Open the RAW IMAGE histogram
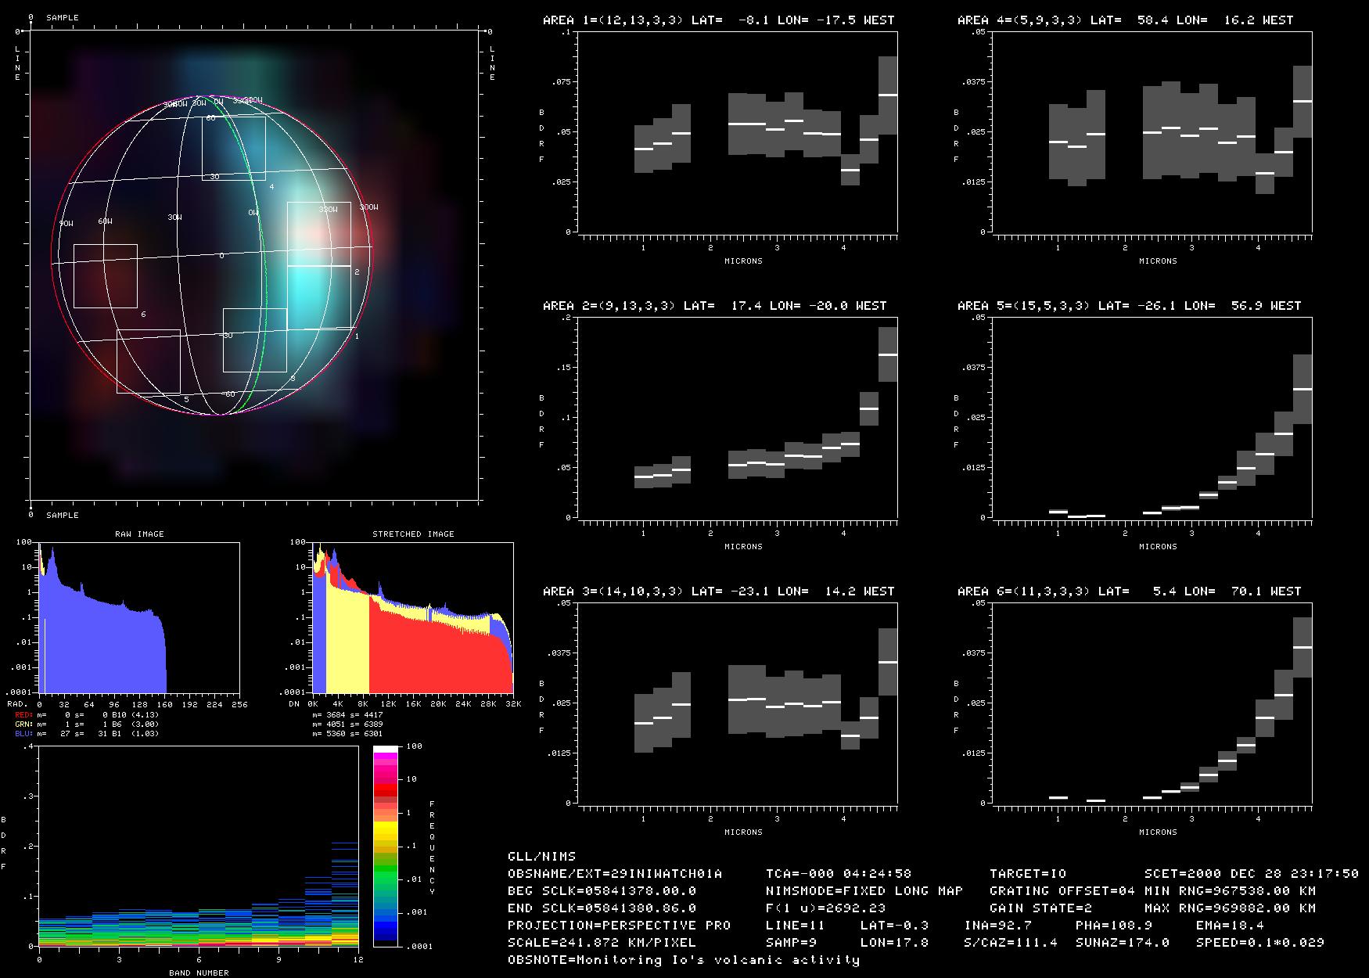The width and height of the screenshot is (1369, 978). [138, 618]
